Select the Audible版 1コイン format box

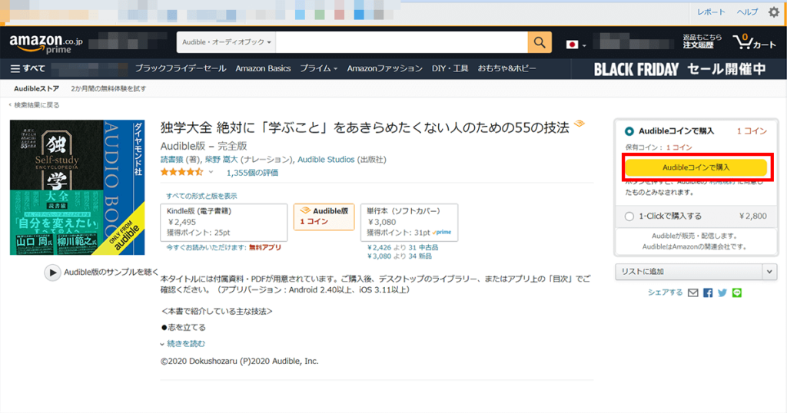point(324,216)
